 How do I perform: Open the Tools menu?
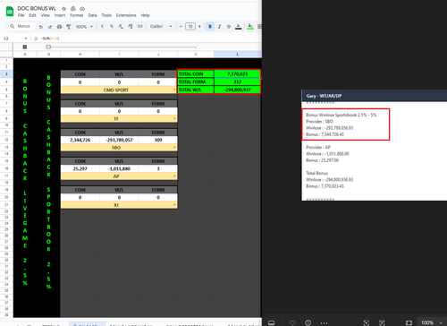106,15
